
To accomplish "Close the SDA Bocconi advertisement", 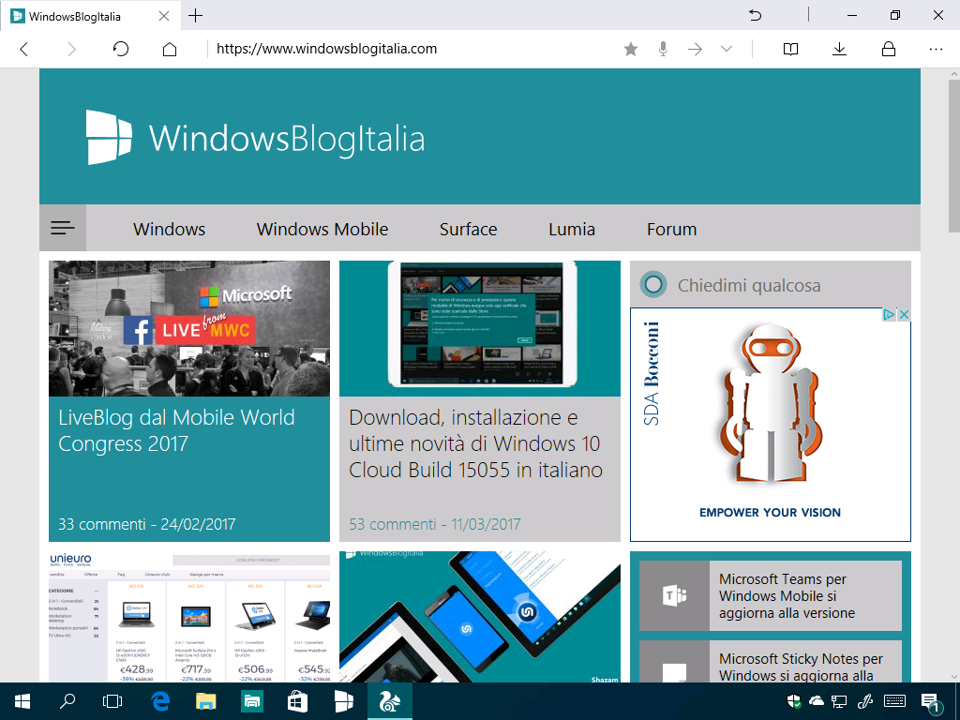I will (x=904, y=315).
